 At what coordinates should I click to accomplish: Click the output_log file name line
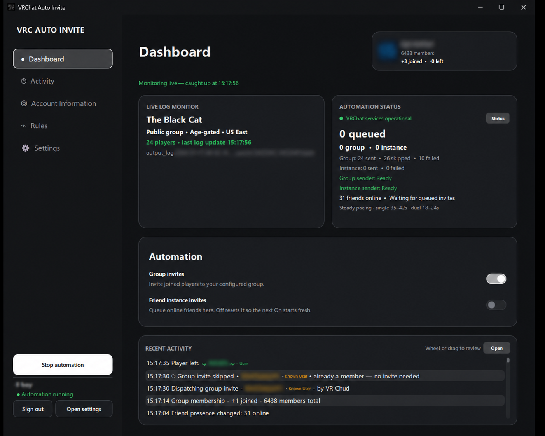(230, 153)
